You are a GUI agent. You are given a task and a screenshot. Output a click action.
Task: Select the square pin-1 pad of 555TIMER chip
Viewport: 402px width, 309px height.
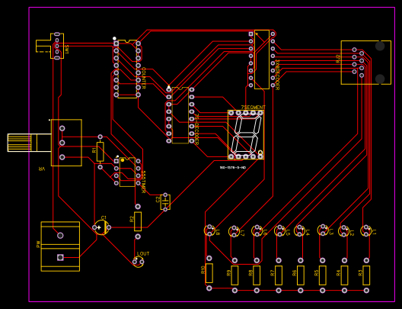[116, 161]
